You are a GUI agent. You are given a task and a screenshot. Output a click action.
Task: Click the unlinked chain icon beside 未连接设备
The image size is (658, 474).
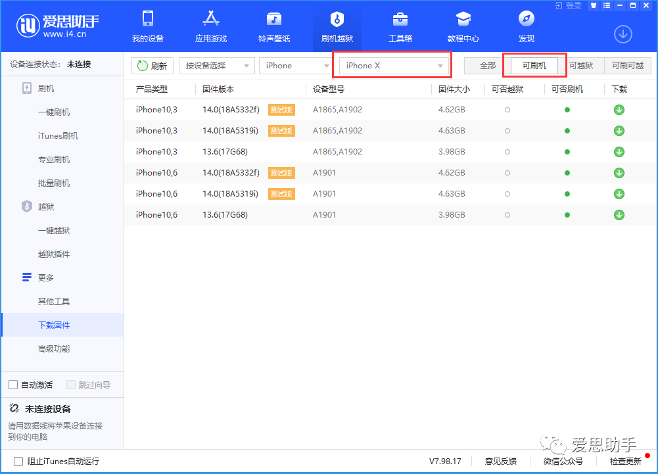click(14, 408)
